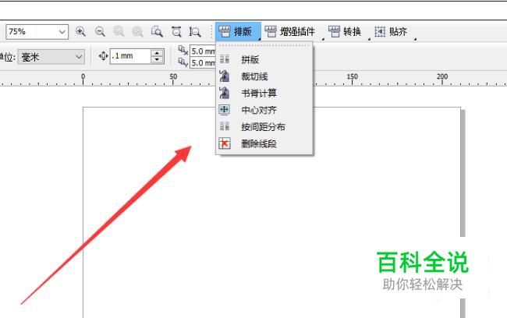Open the 增强插件 toolbar menu
The image size is (507, 318).
tap(293, 31)
